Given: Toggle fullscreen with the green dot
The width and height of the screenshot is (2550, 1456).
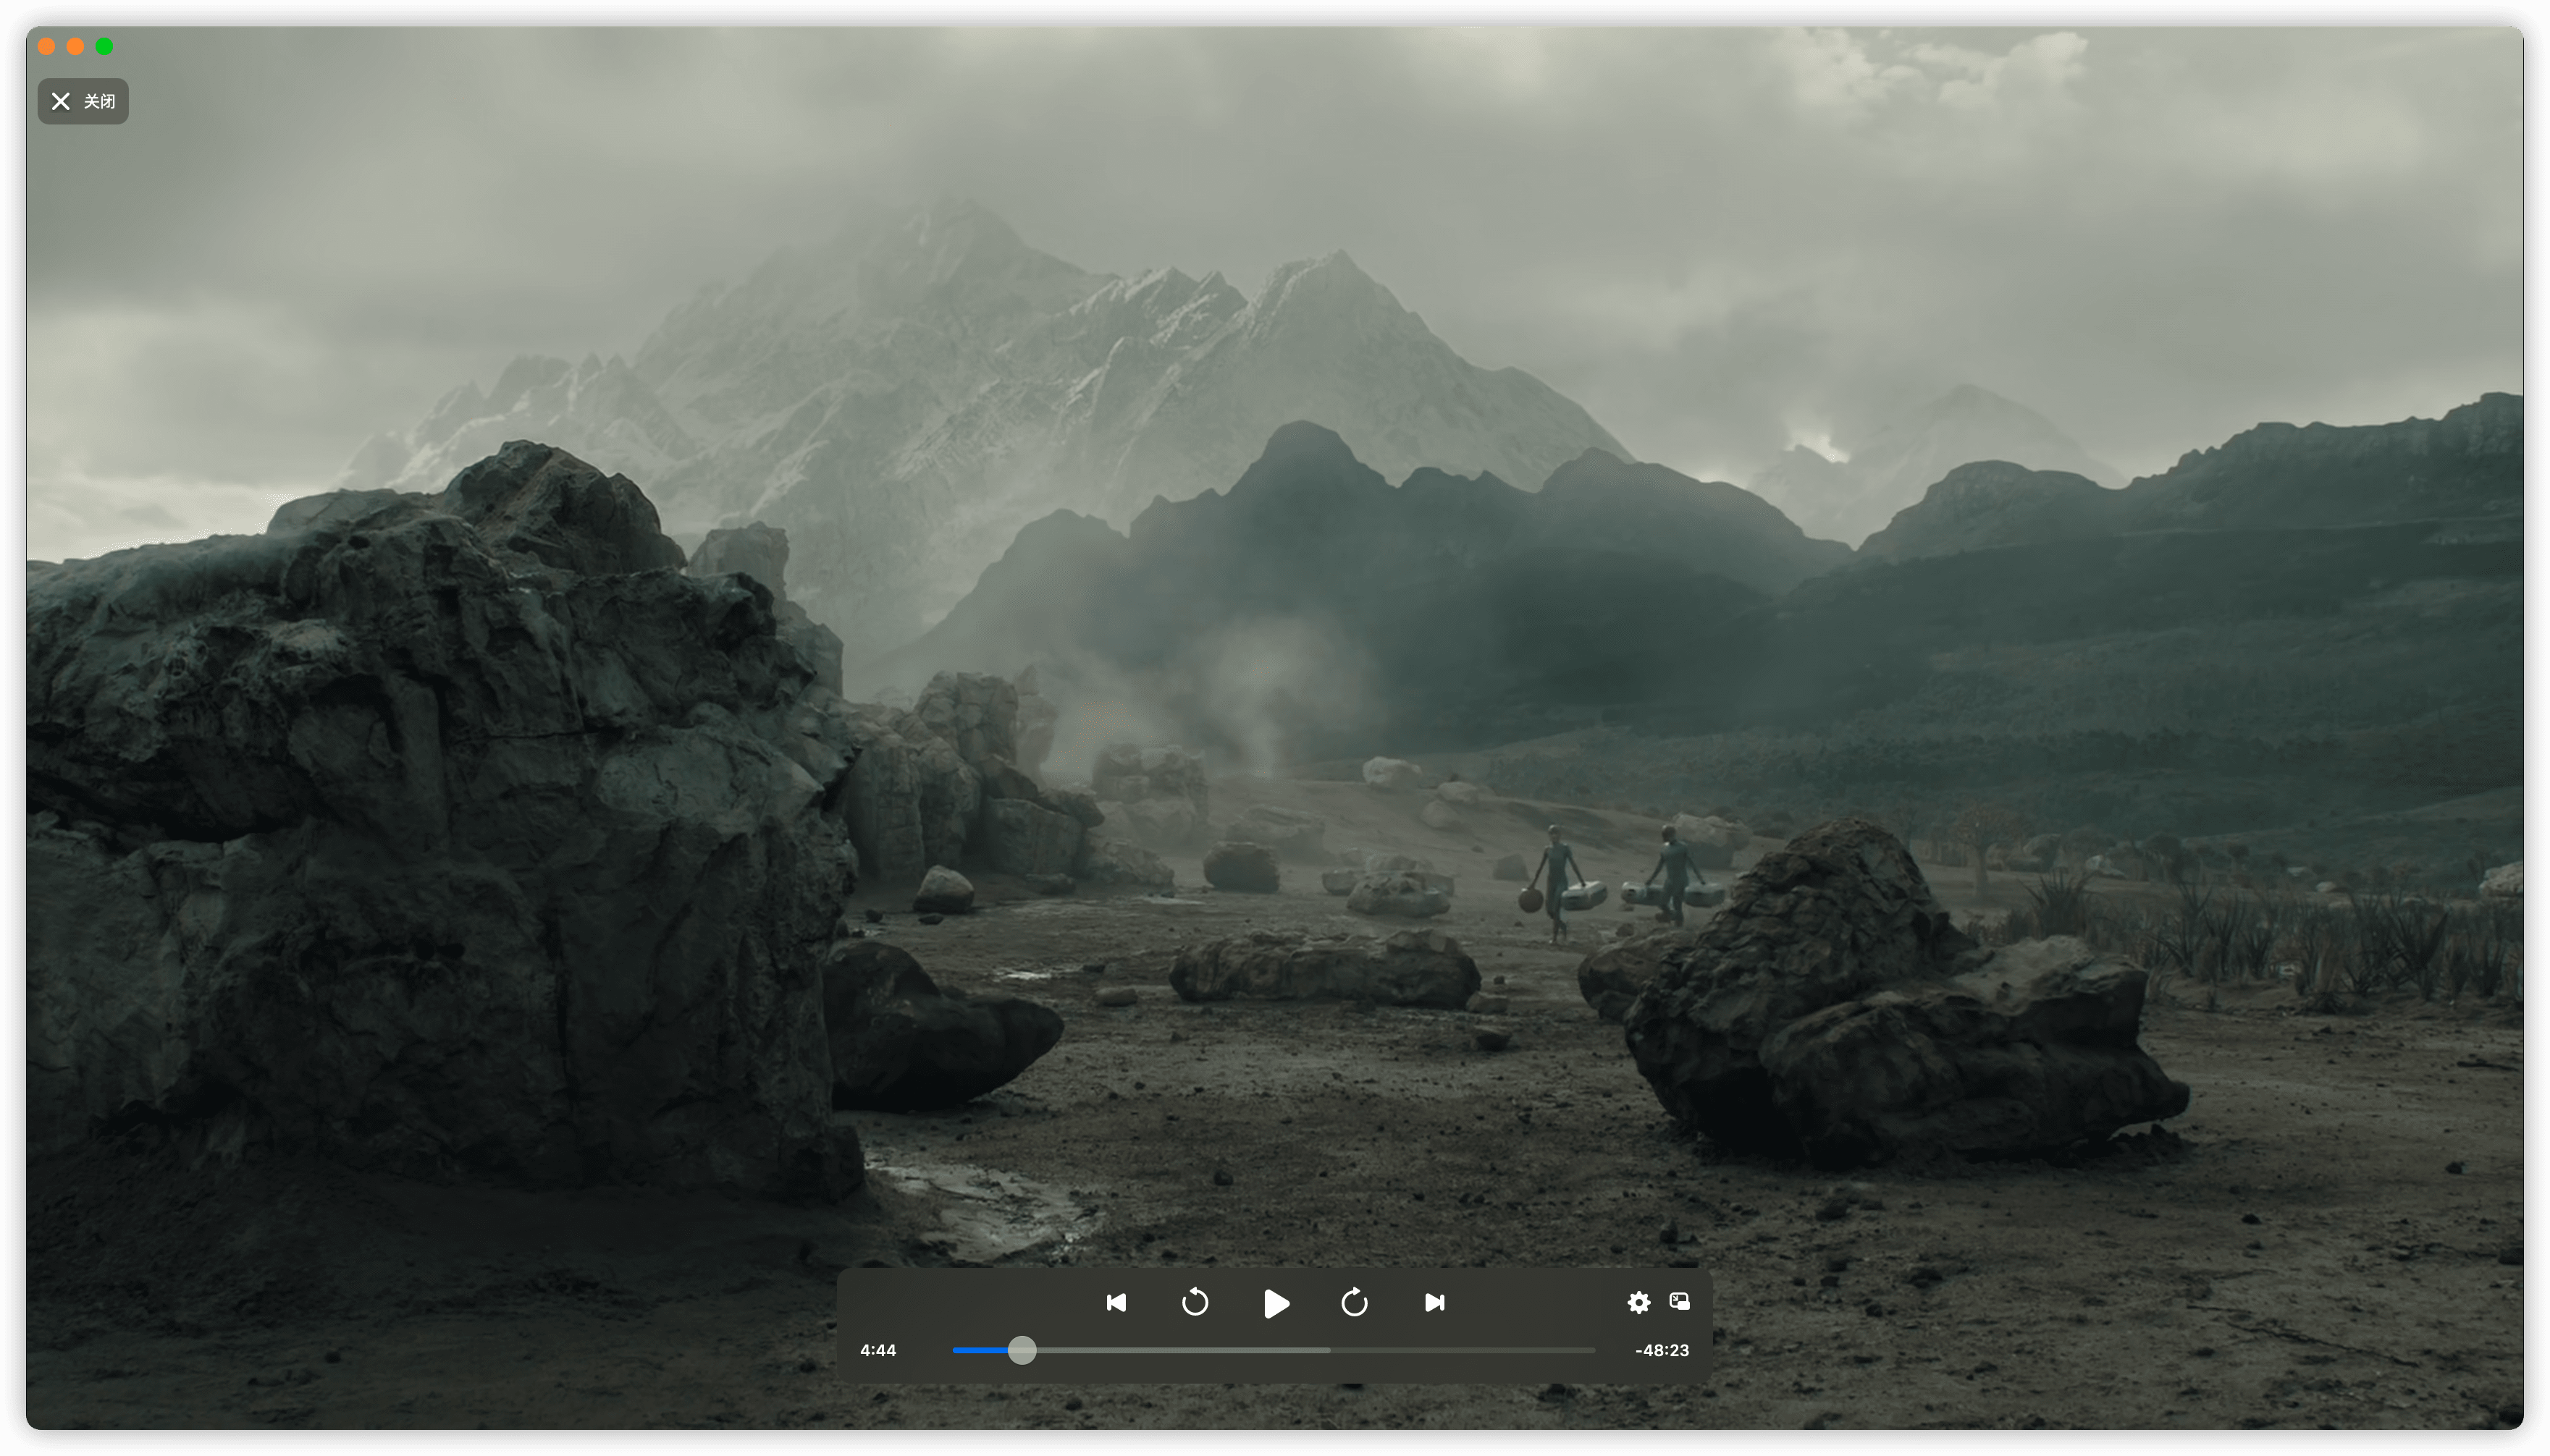Looking at the screenshot, I should point(104,46).
